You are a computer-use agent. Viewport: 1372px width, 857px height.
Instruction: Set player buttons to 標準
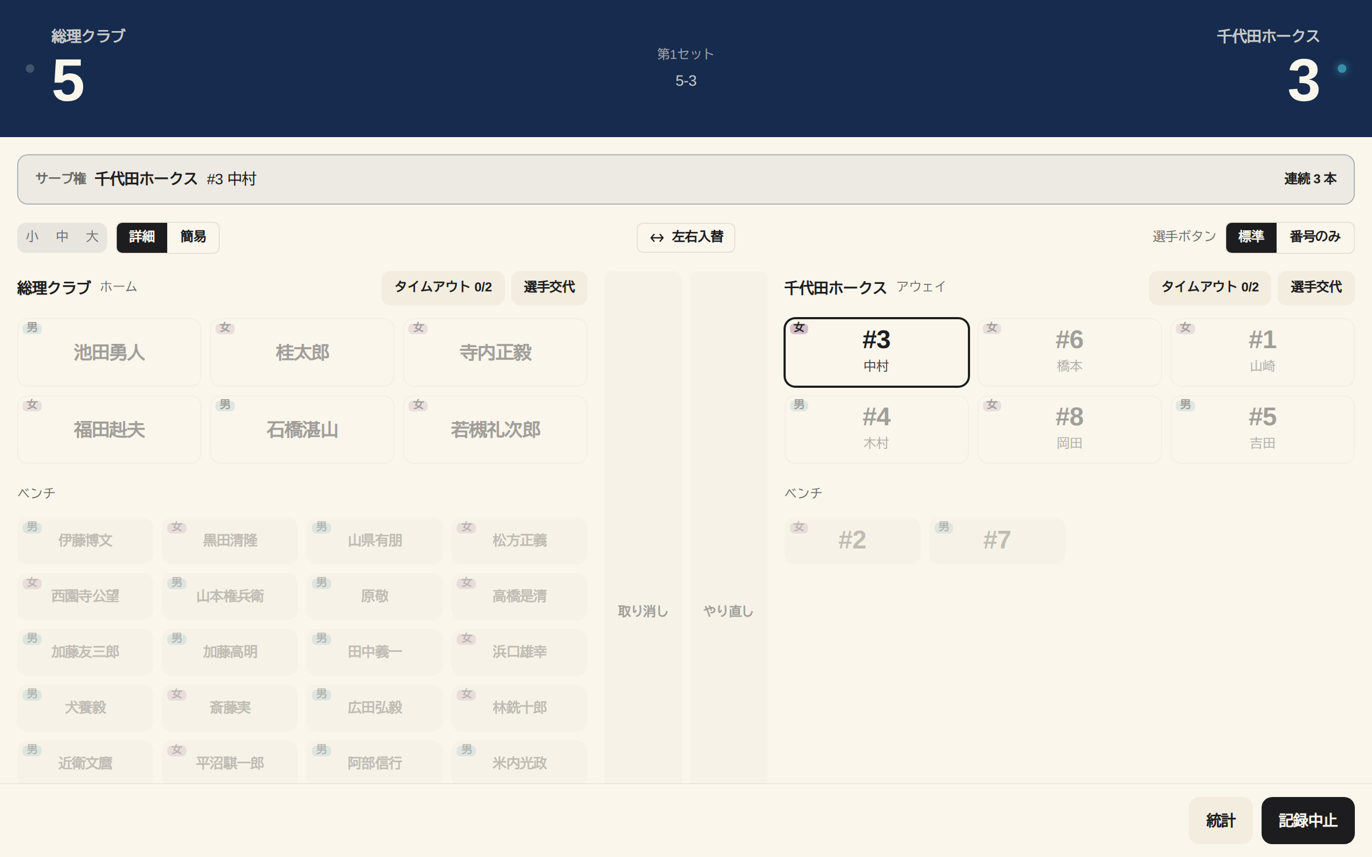click(x=1251, y=237)
